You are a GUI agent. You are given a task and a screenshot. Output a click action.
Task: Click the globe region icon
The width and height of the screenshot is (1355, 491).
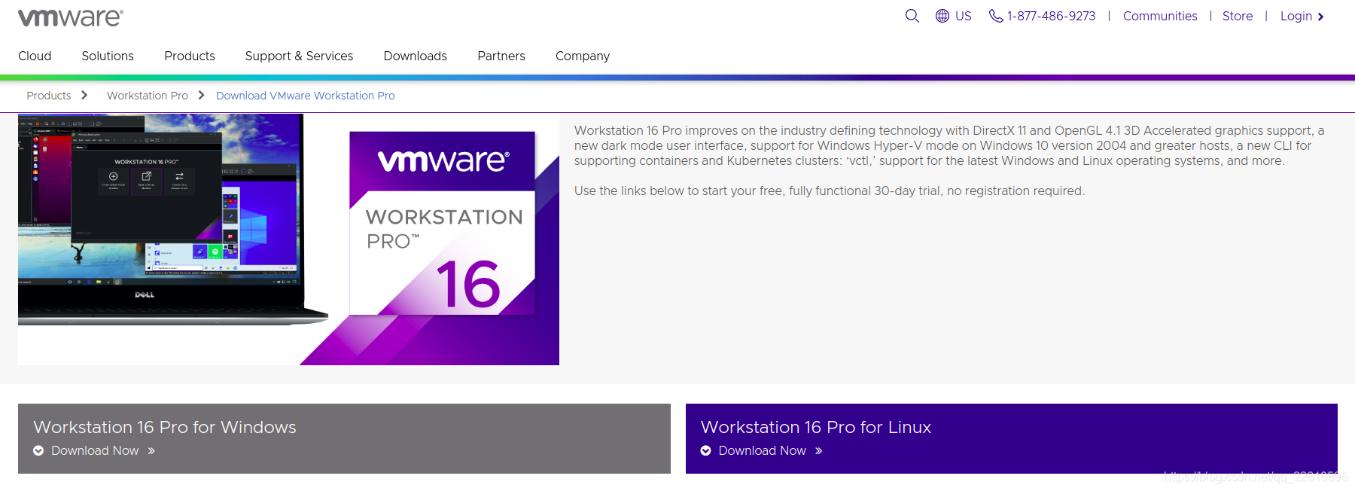click(x=942, y=16)
